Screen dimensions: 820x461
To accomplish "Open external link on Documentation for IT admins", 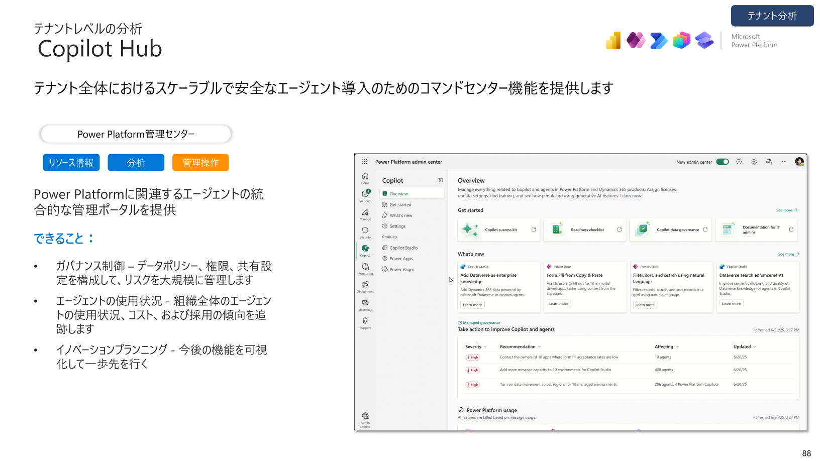I will [791, 229].
